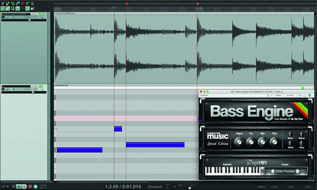Open Project Settings from the toolbar
Screen dimensions: 317x190
pos(18,4)
